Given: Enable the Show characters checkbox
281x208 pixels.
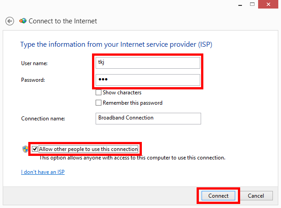Looking at the screenshot, I should coord(98,93).
